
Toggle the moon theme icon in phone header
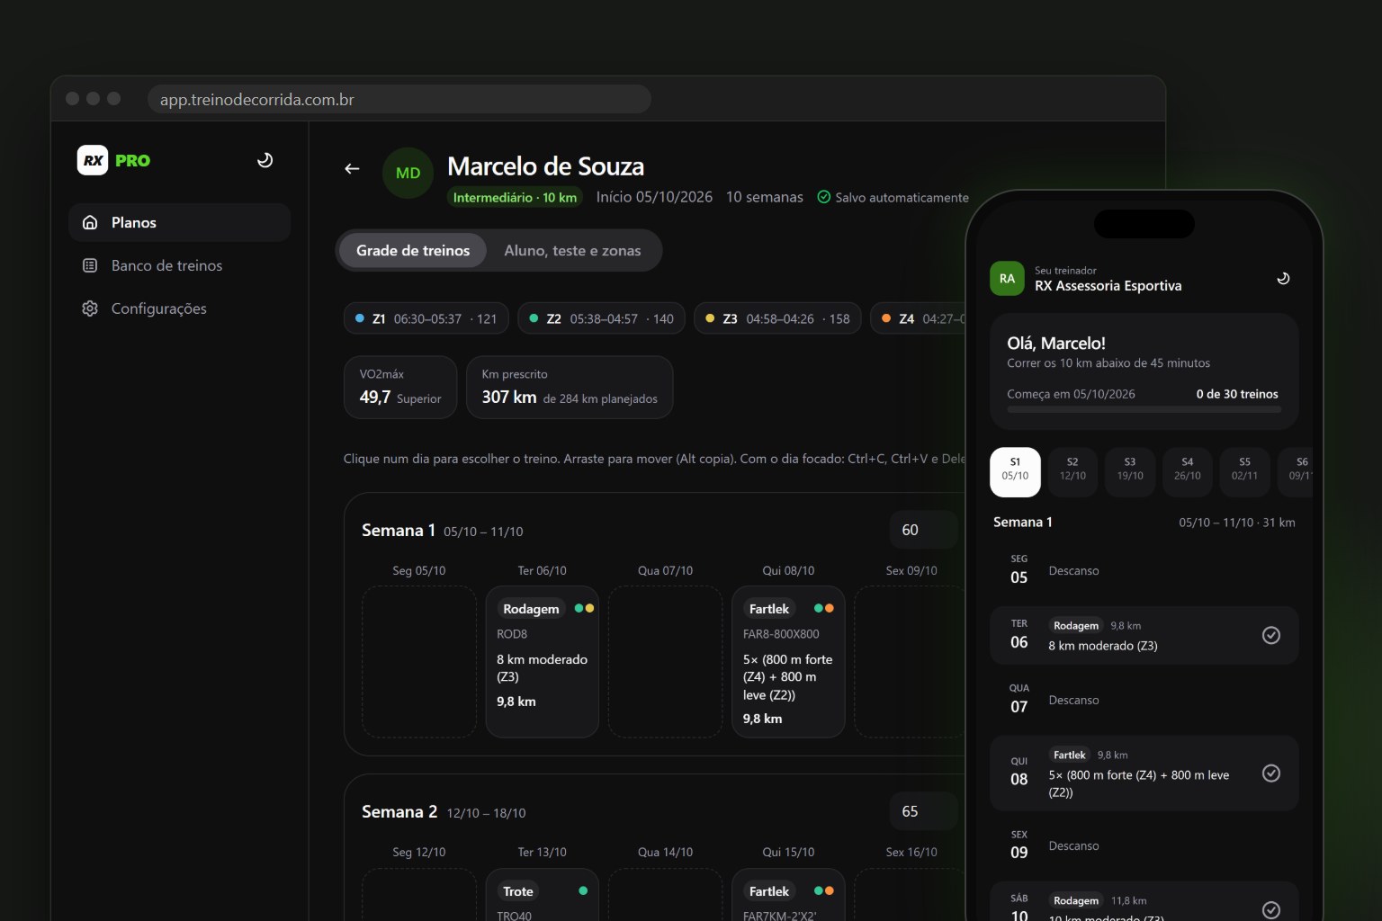tap(1283, 278)
